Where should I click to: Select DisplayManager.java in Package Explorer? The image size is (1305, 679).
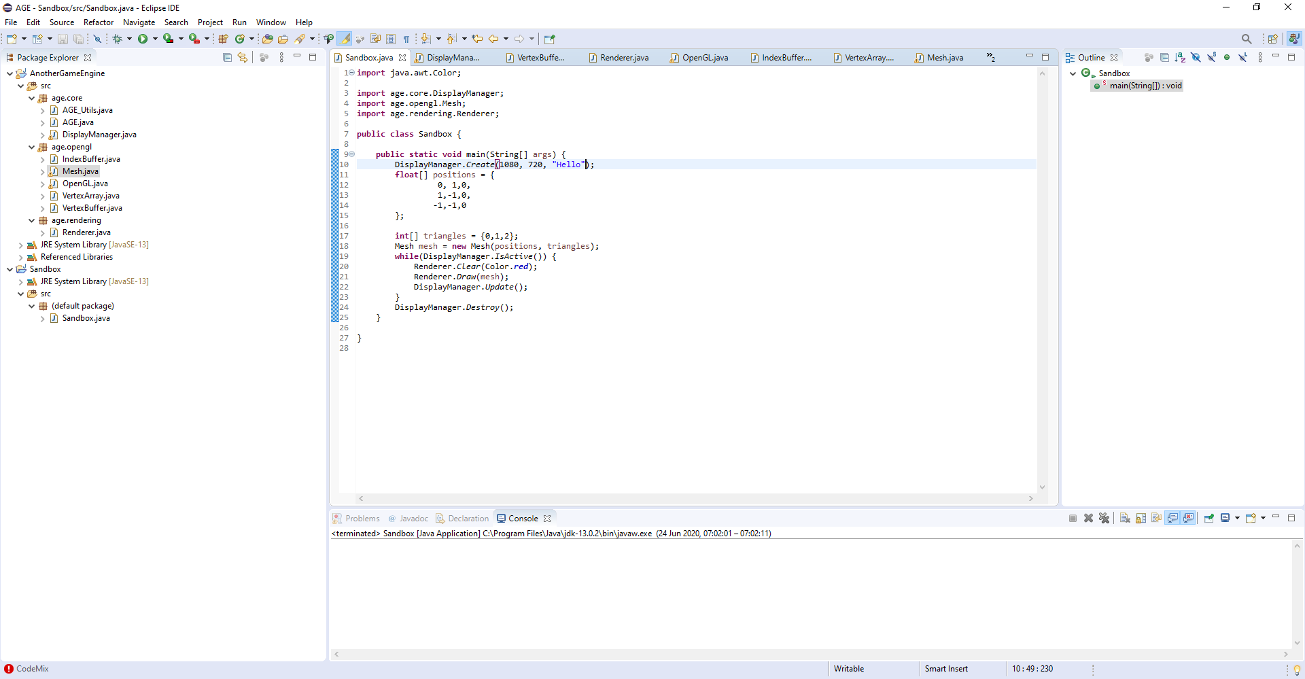99,135
